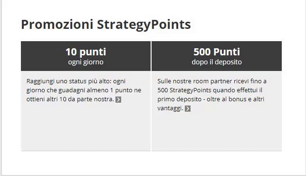Click the word 'vantaggi.' in deposit card
306x176 pixels.
[171, 108]
